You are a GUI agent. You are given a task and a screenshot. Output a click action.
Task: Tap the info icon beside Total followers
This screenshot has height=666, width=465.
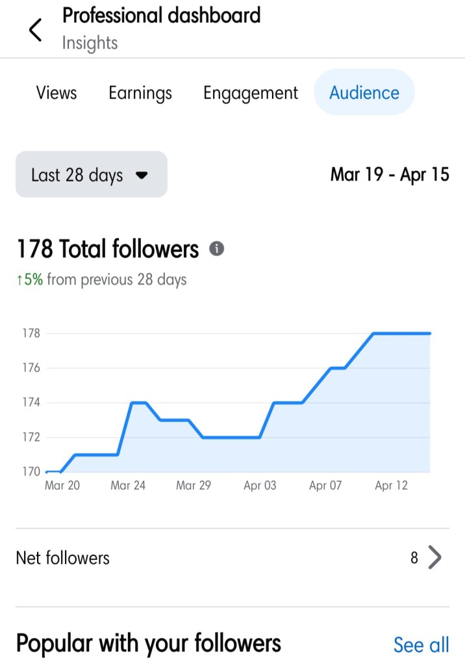coord(217,249)
